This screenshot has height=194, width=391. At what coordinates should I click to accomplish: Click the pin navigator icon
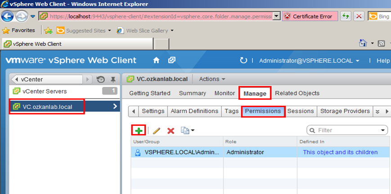113,79
